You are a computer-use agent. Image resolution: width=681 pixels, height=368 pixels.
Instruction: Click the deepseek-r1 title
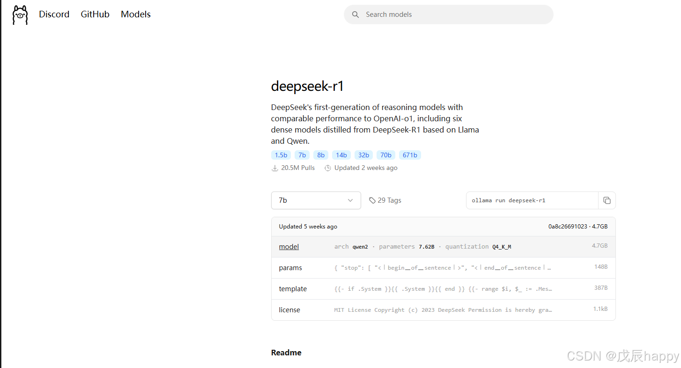click(x=308, y=86)
